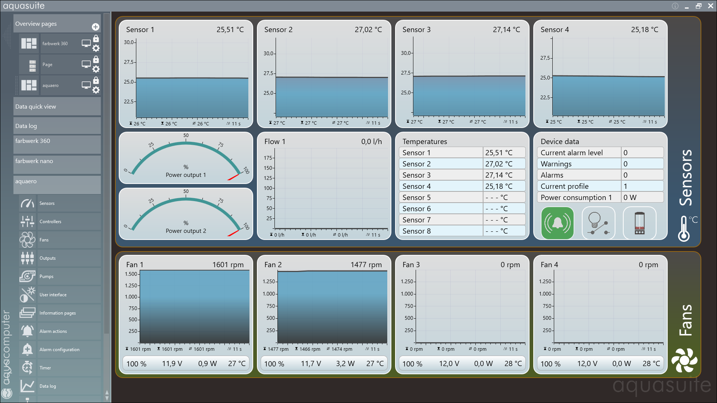Open Timer icon in aquaero menu

point(28,368)
